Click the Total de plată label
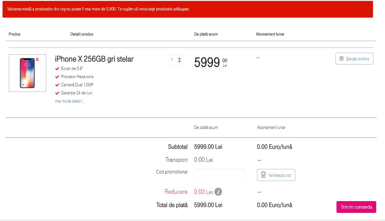 (x=172, y=205)
